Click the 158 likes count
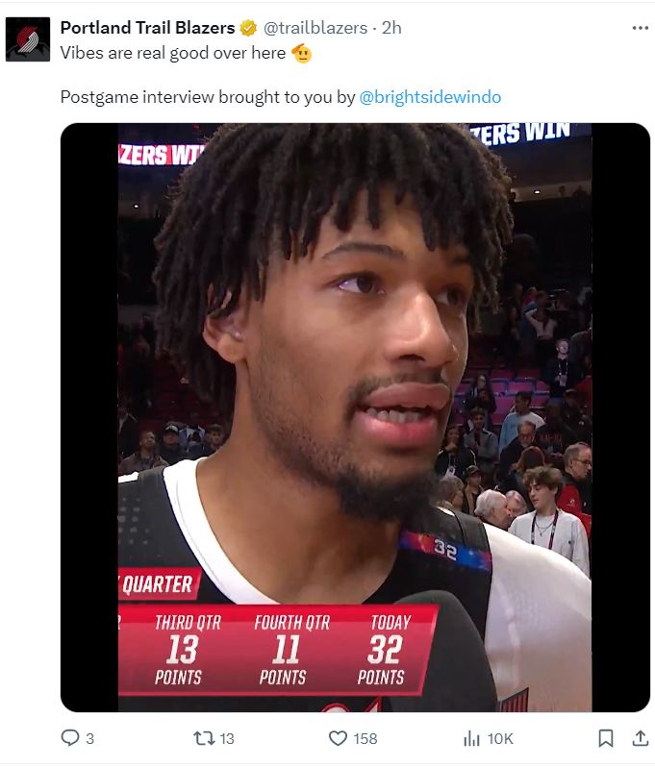The image size is (655, 767). click(365, 738)
